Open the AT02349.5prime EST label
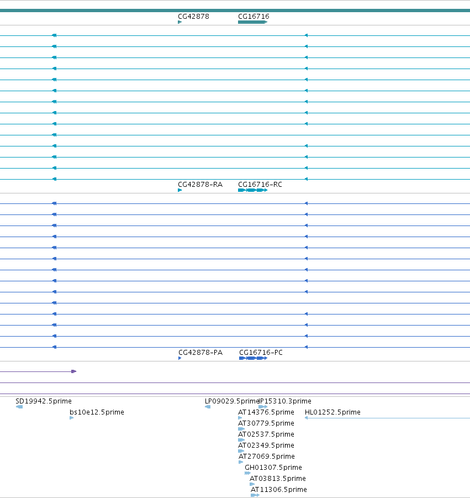The width and height of the screenshot is (470, 498). click(266, 445)
